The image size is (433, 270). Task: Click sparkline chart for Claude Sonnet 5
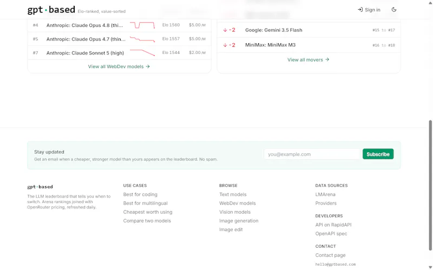[x=142, y=52]
